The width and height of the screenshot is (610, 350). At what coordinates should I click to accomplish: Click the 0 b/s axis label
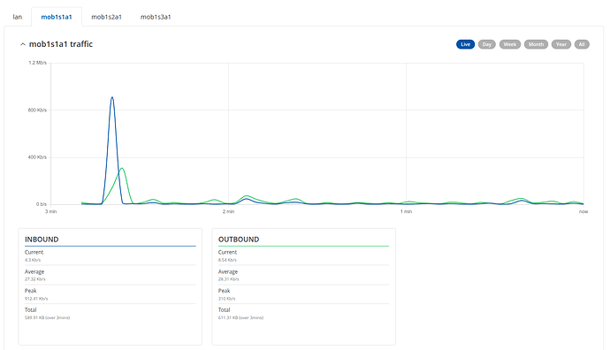pyautogui.click(x=42, y=204)
